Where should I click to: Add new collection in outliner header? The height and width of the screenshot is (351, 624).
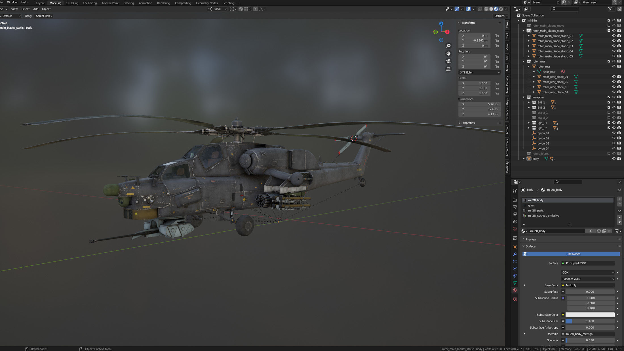(x=620, y=9)
